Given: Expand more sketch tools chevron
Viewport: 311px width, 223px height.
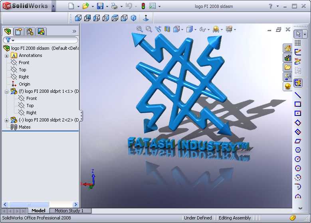Looking at the screenshot, I should (300, 208).
